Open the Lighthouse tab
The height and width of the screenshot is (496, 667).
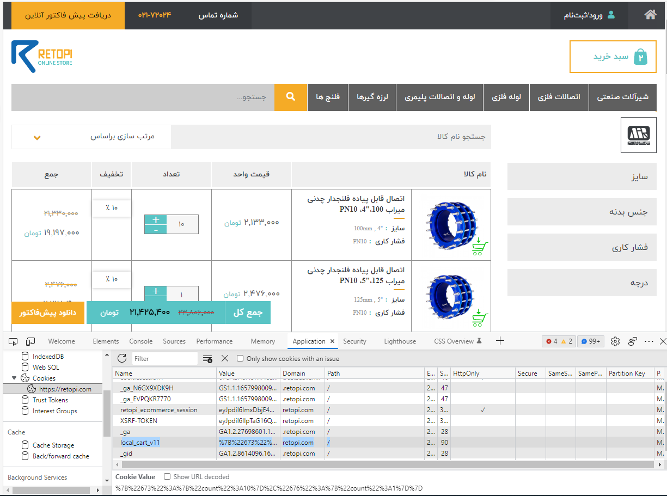coord(400,341)
